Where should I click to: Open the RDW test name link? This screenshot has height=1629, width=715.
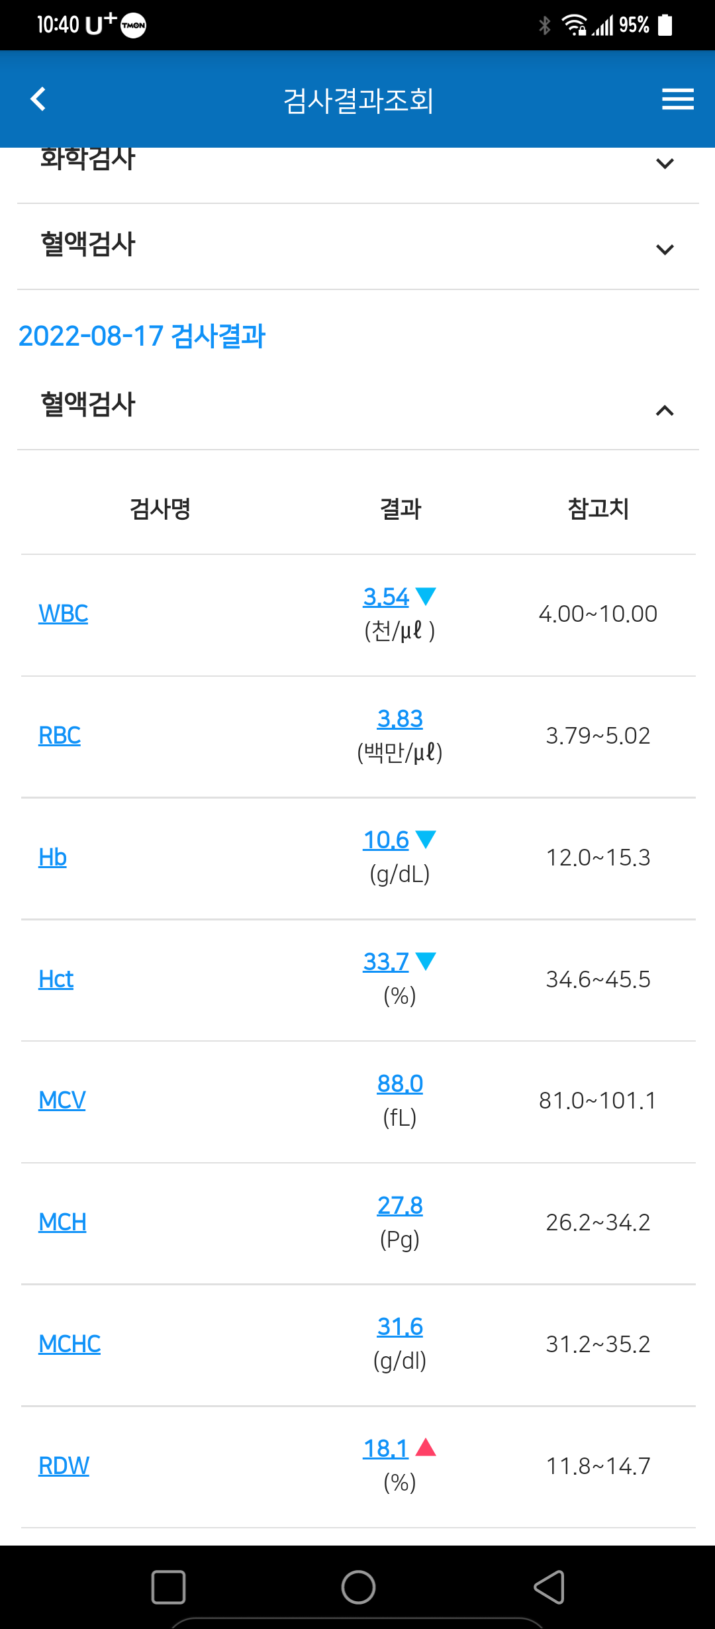64,1466
